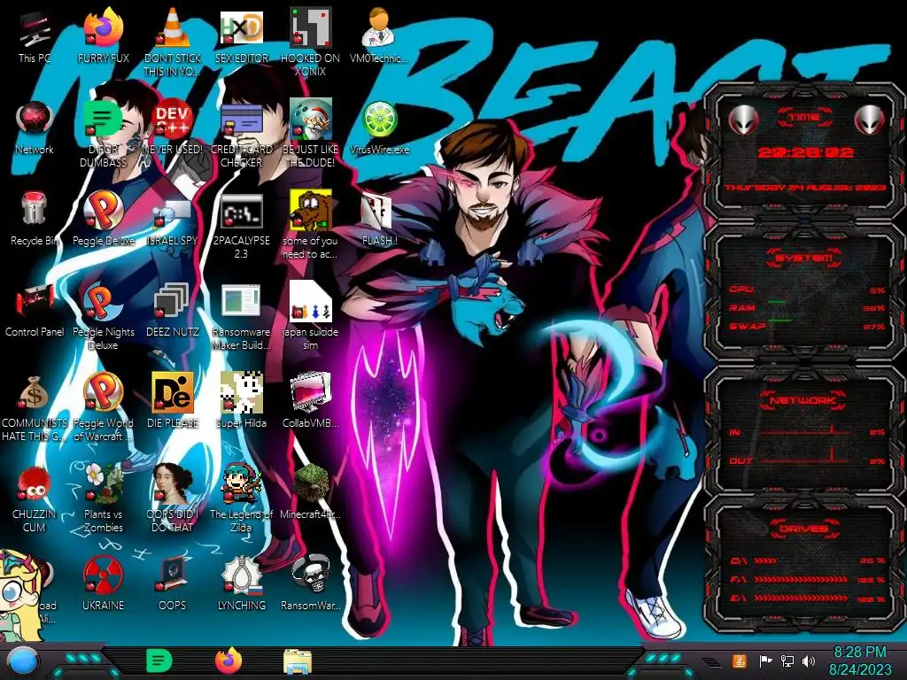This screenshot has height=680, width=907.
Task: Click the red 20:28 clock in the TIME widget
Action: (x=804, y=152)
